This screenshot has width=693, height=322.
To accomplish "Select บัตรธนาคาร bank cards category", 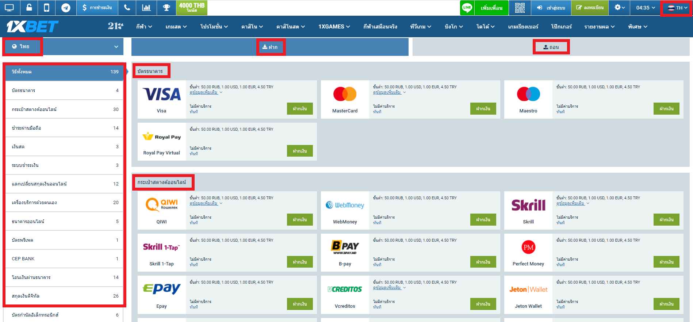I will [65, 91].
